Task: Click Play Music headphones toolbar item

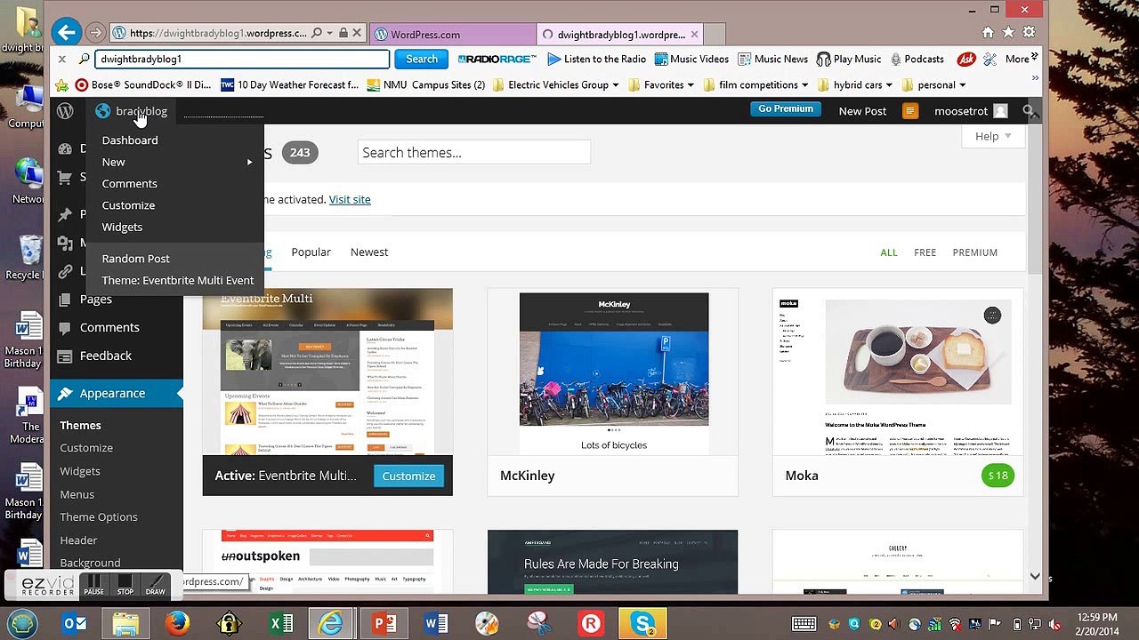Action: pyautogui.click(x=848, y=59)
